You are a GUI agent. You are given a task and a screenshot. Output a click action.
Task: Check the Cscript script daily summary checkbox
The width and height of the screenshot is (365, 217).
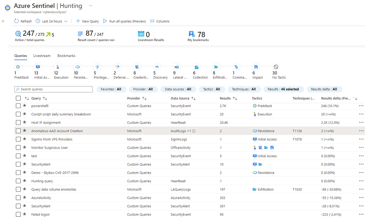(18, 114)
